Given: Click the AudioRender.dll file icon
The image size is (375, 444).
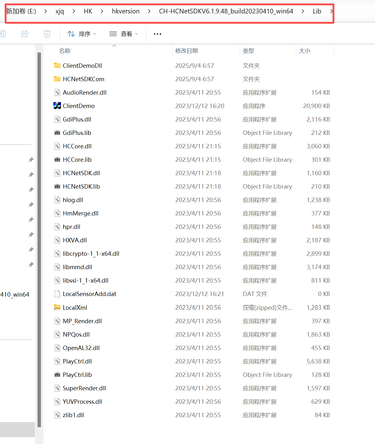Looking at the screenshot, I should coord(57,92).
